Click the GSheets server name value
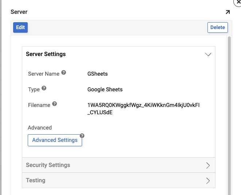 (97, 74)
